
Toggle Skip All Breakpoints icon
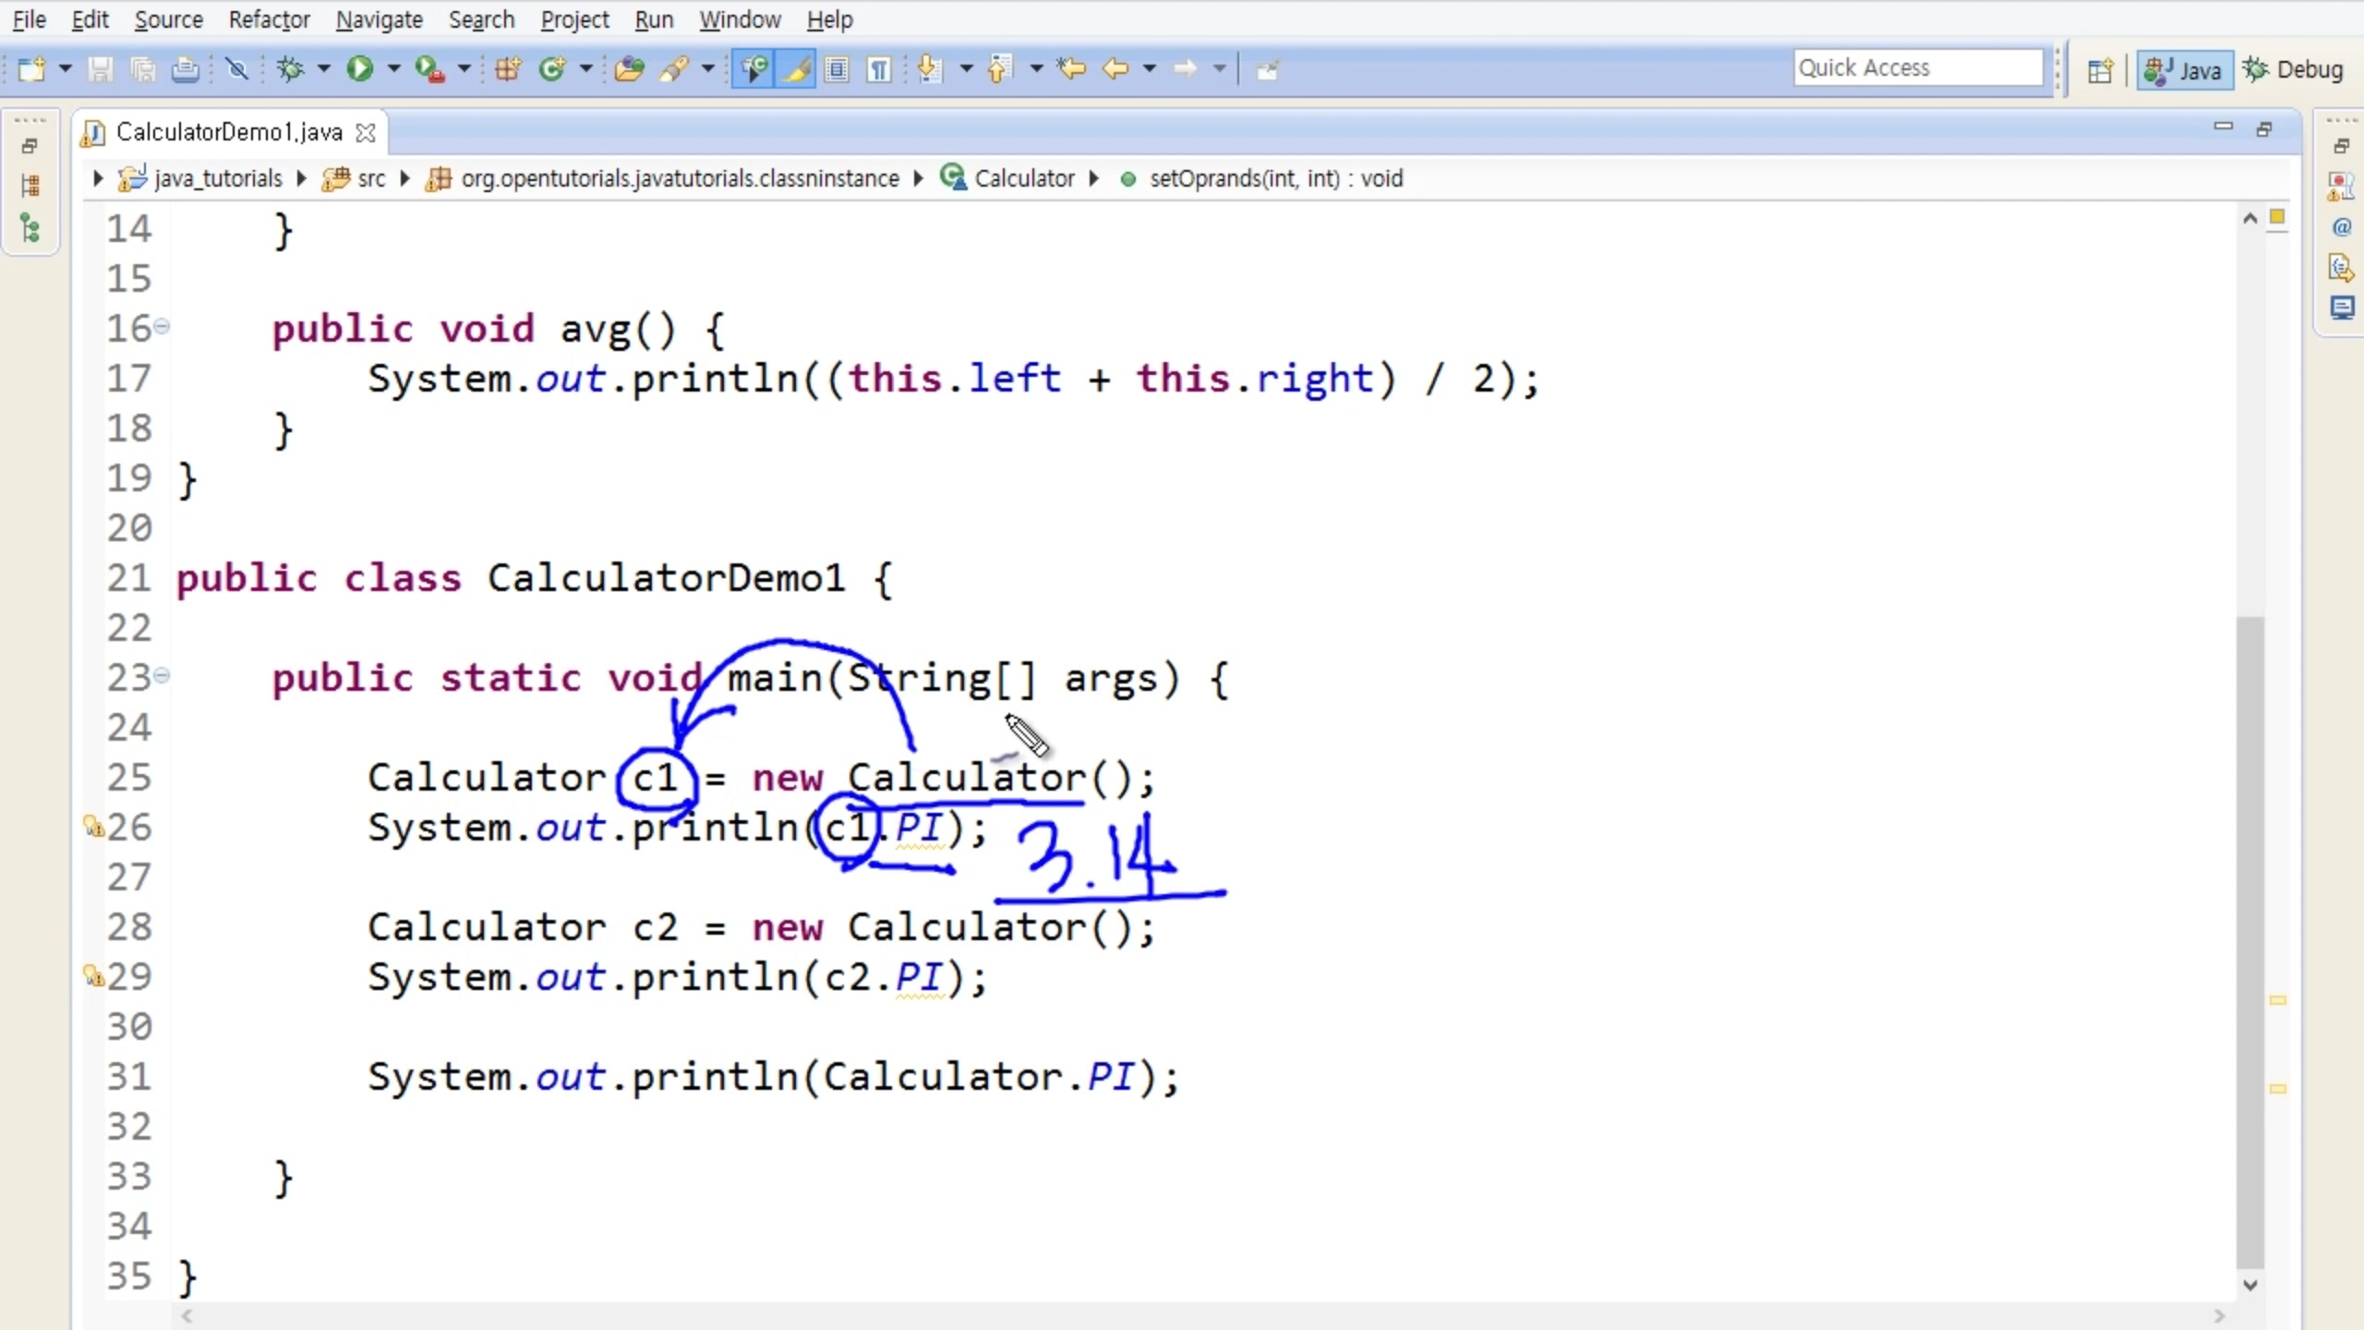tap(237, 69)
